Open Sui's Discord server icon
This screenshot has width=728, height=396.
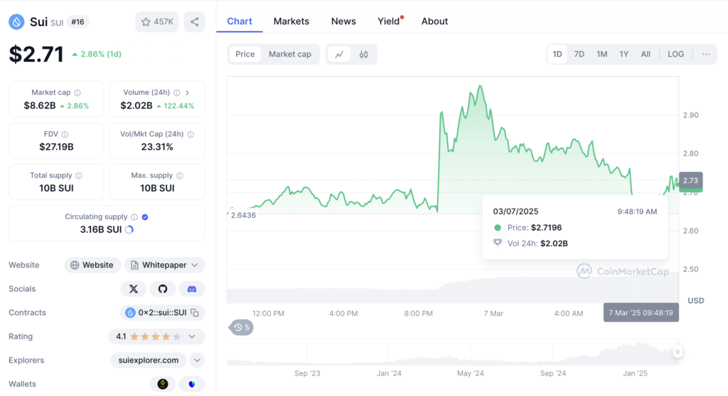(x=192, y=289)
